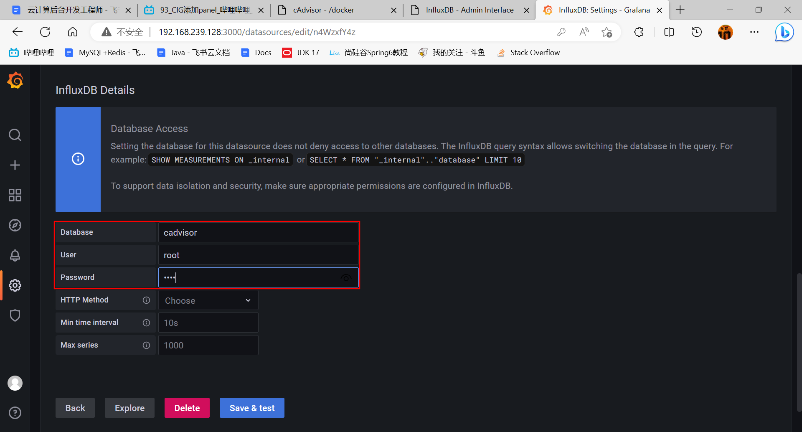Toggle password visibility eye icon

coord(346,278)
